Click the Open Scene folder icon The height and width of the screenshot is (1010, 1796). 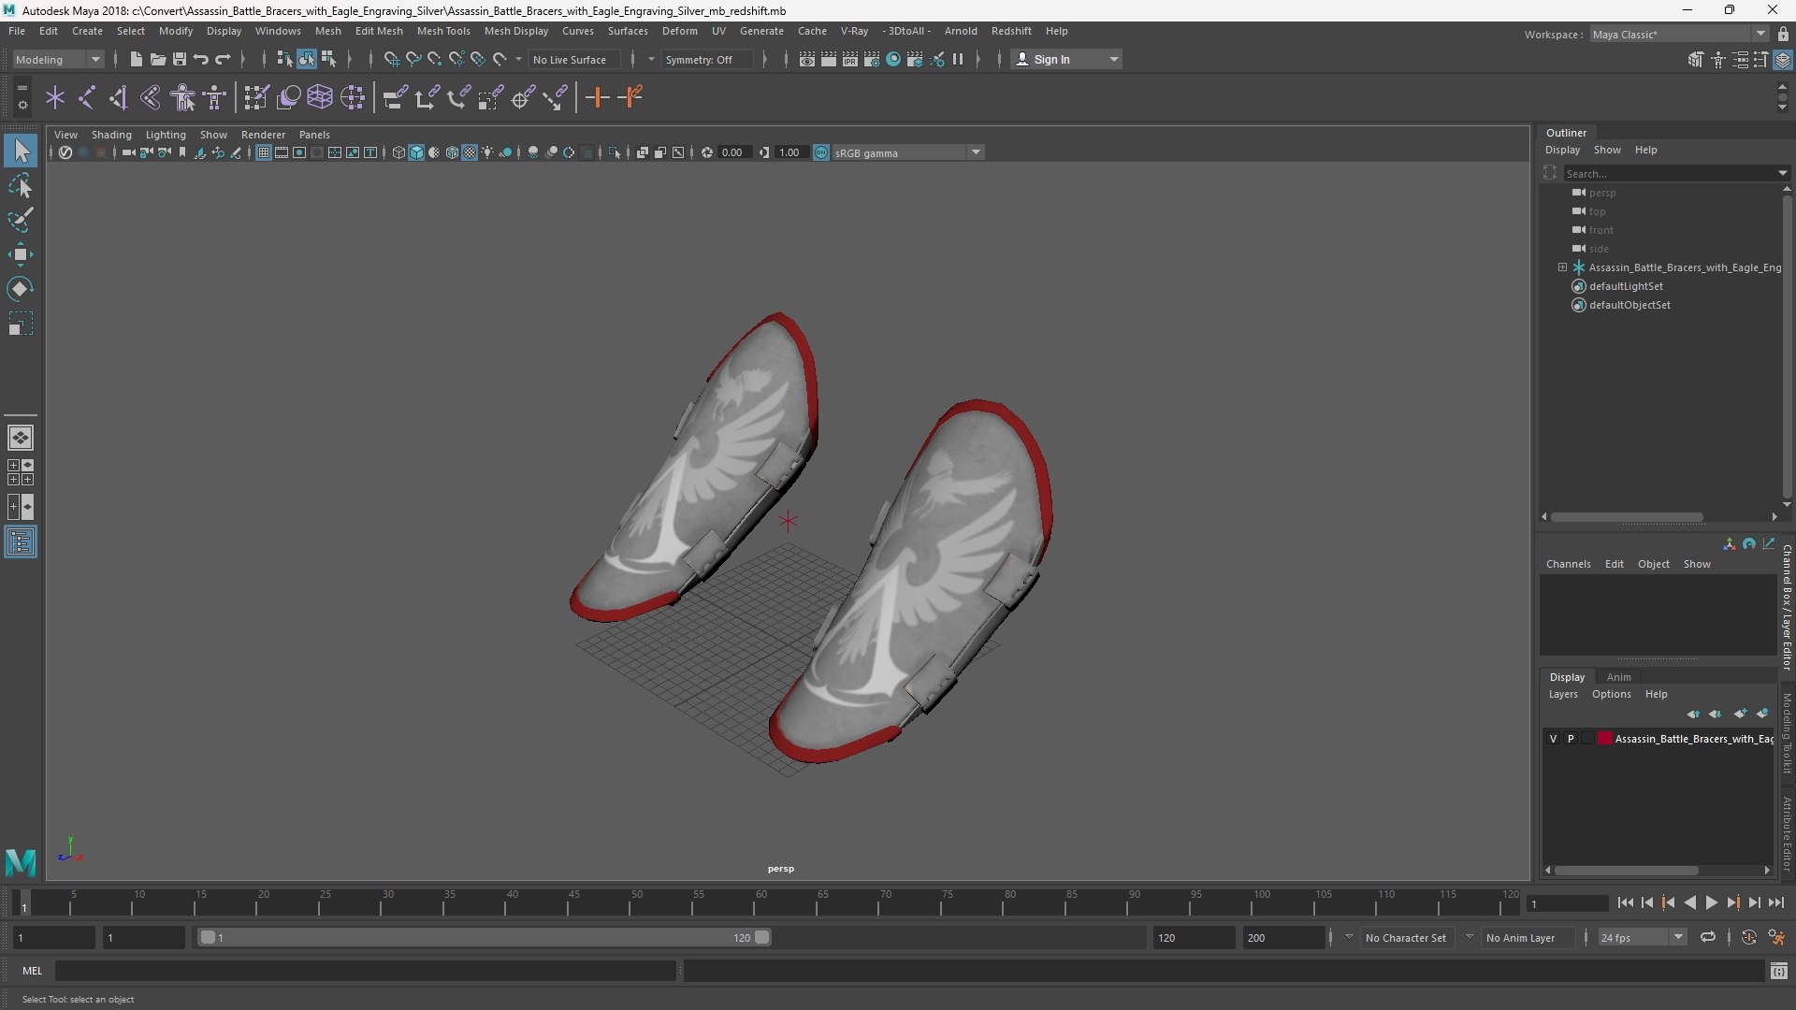(x=157, y=59)
